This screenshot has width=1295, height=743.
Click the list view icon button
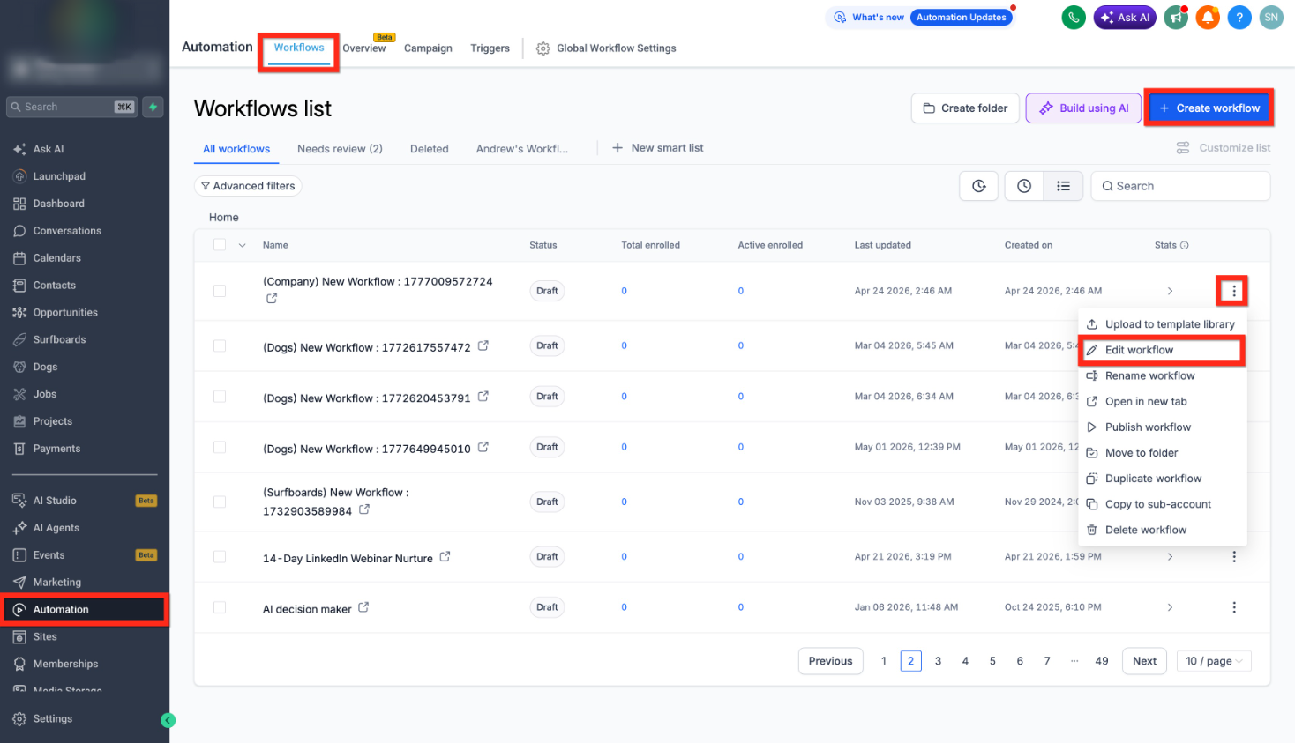pos(1064,186)
